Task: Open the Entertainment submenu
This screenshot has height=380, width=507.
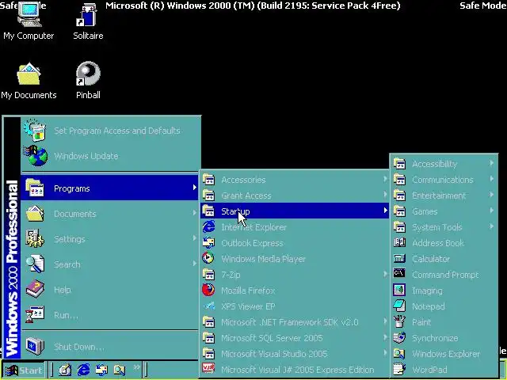Action: click(444, 196)
